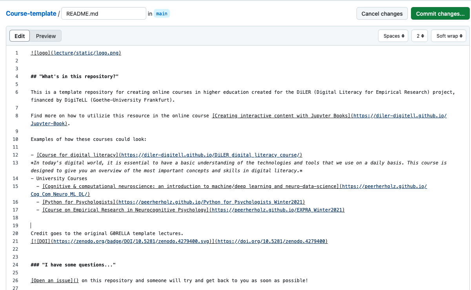Click the main branch label
This screenshot has height=290, width=471.
pos(162,13)
